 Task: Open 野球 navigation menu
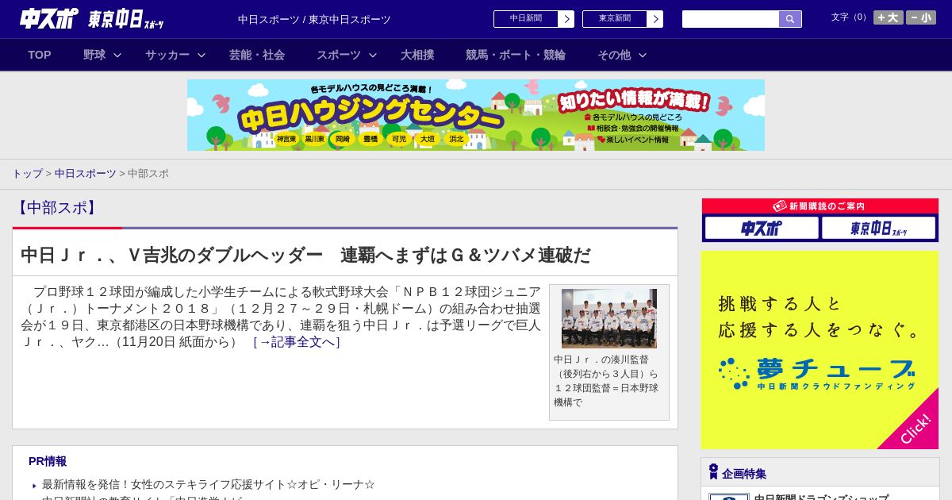pyautogui.click(x=94, y=55)
